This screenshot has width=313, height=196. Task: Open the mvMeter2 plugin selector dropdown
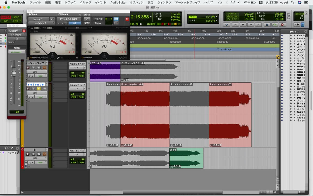(x=41, y=23)
